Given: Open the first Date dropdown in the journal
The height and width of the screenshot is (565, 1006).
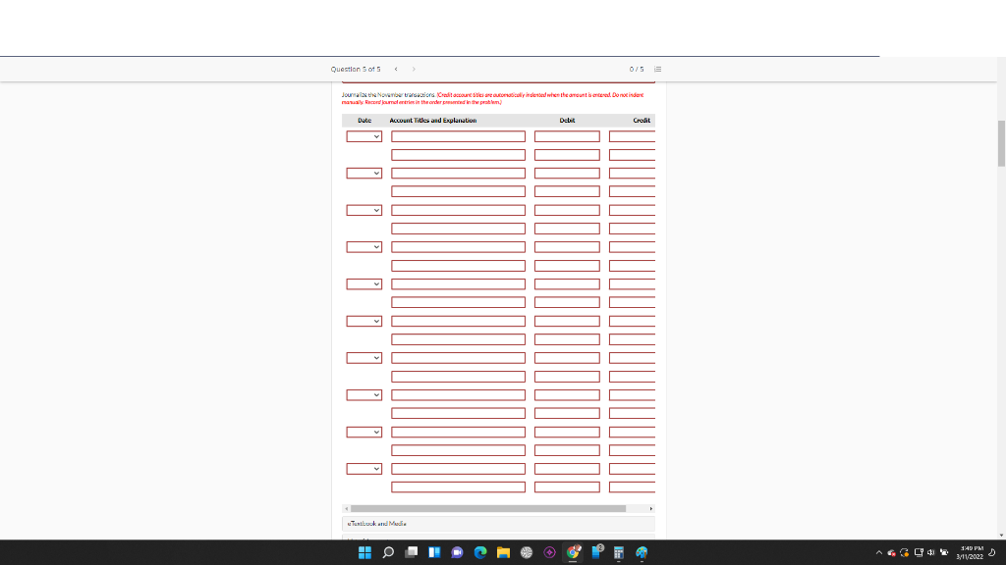Looking at the screenshot, I should pos(363,135).
